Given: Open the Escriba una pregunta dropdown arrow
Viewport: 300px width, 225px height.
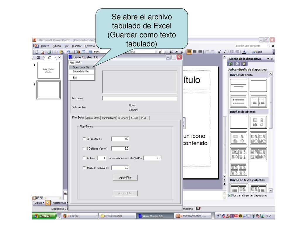Looking at the screenshot, I should (269, 46).
